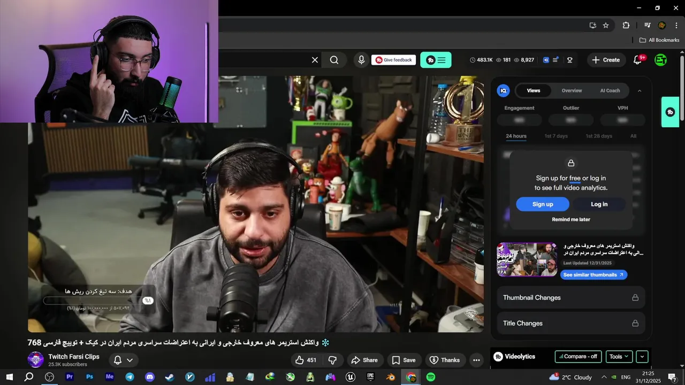Start voice search with microphone icon

coord(361,60)
